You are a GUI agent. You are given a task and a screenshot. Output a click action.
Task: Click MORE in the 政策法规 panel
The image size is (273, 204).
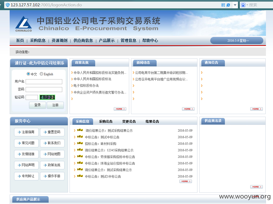[x=120, y=109]
